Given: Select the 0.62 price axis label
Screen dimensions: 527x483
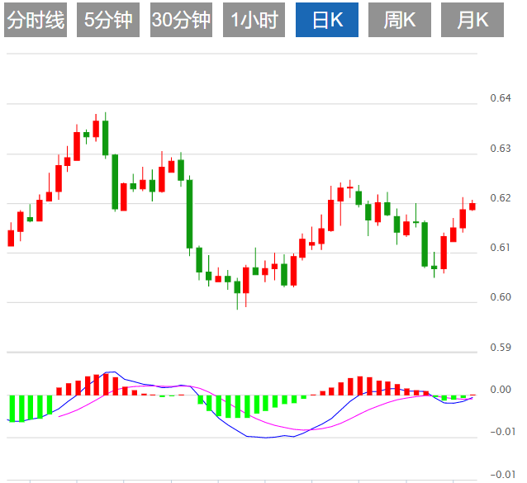Looking at the screenshot, I should [x=500, y=198].
